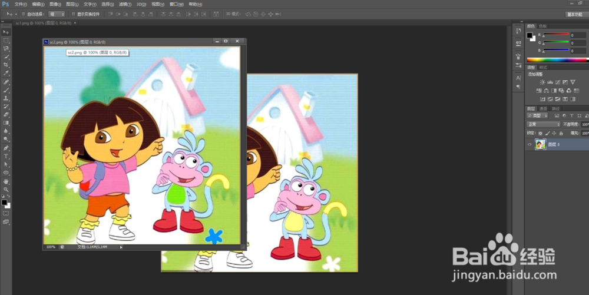589x295 pixels.
Task: Switch to the 路径 tab
Action: [555, 109]
